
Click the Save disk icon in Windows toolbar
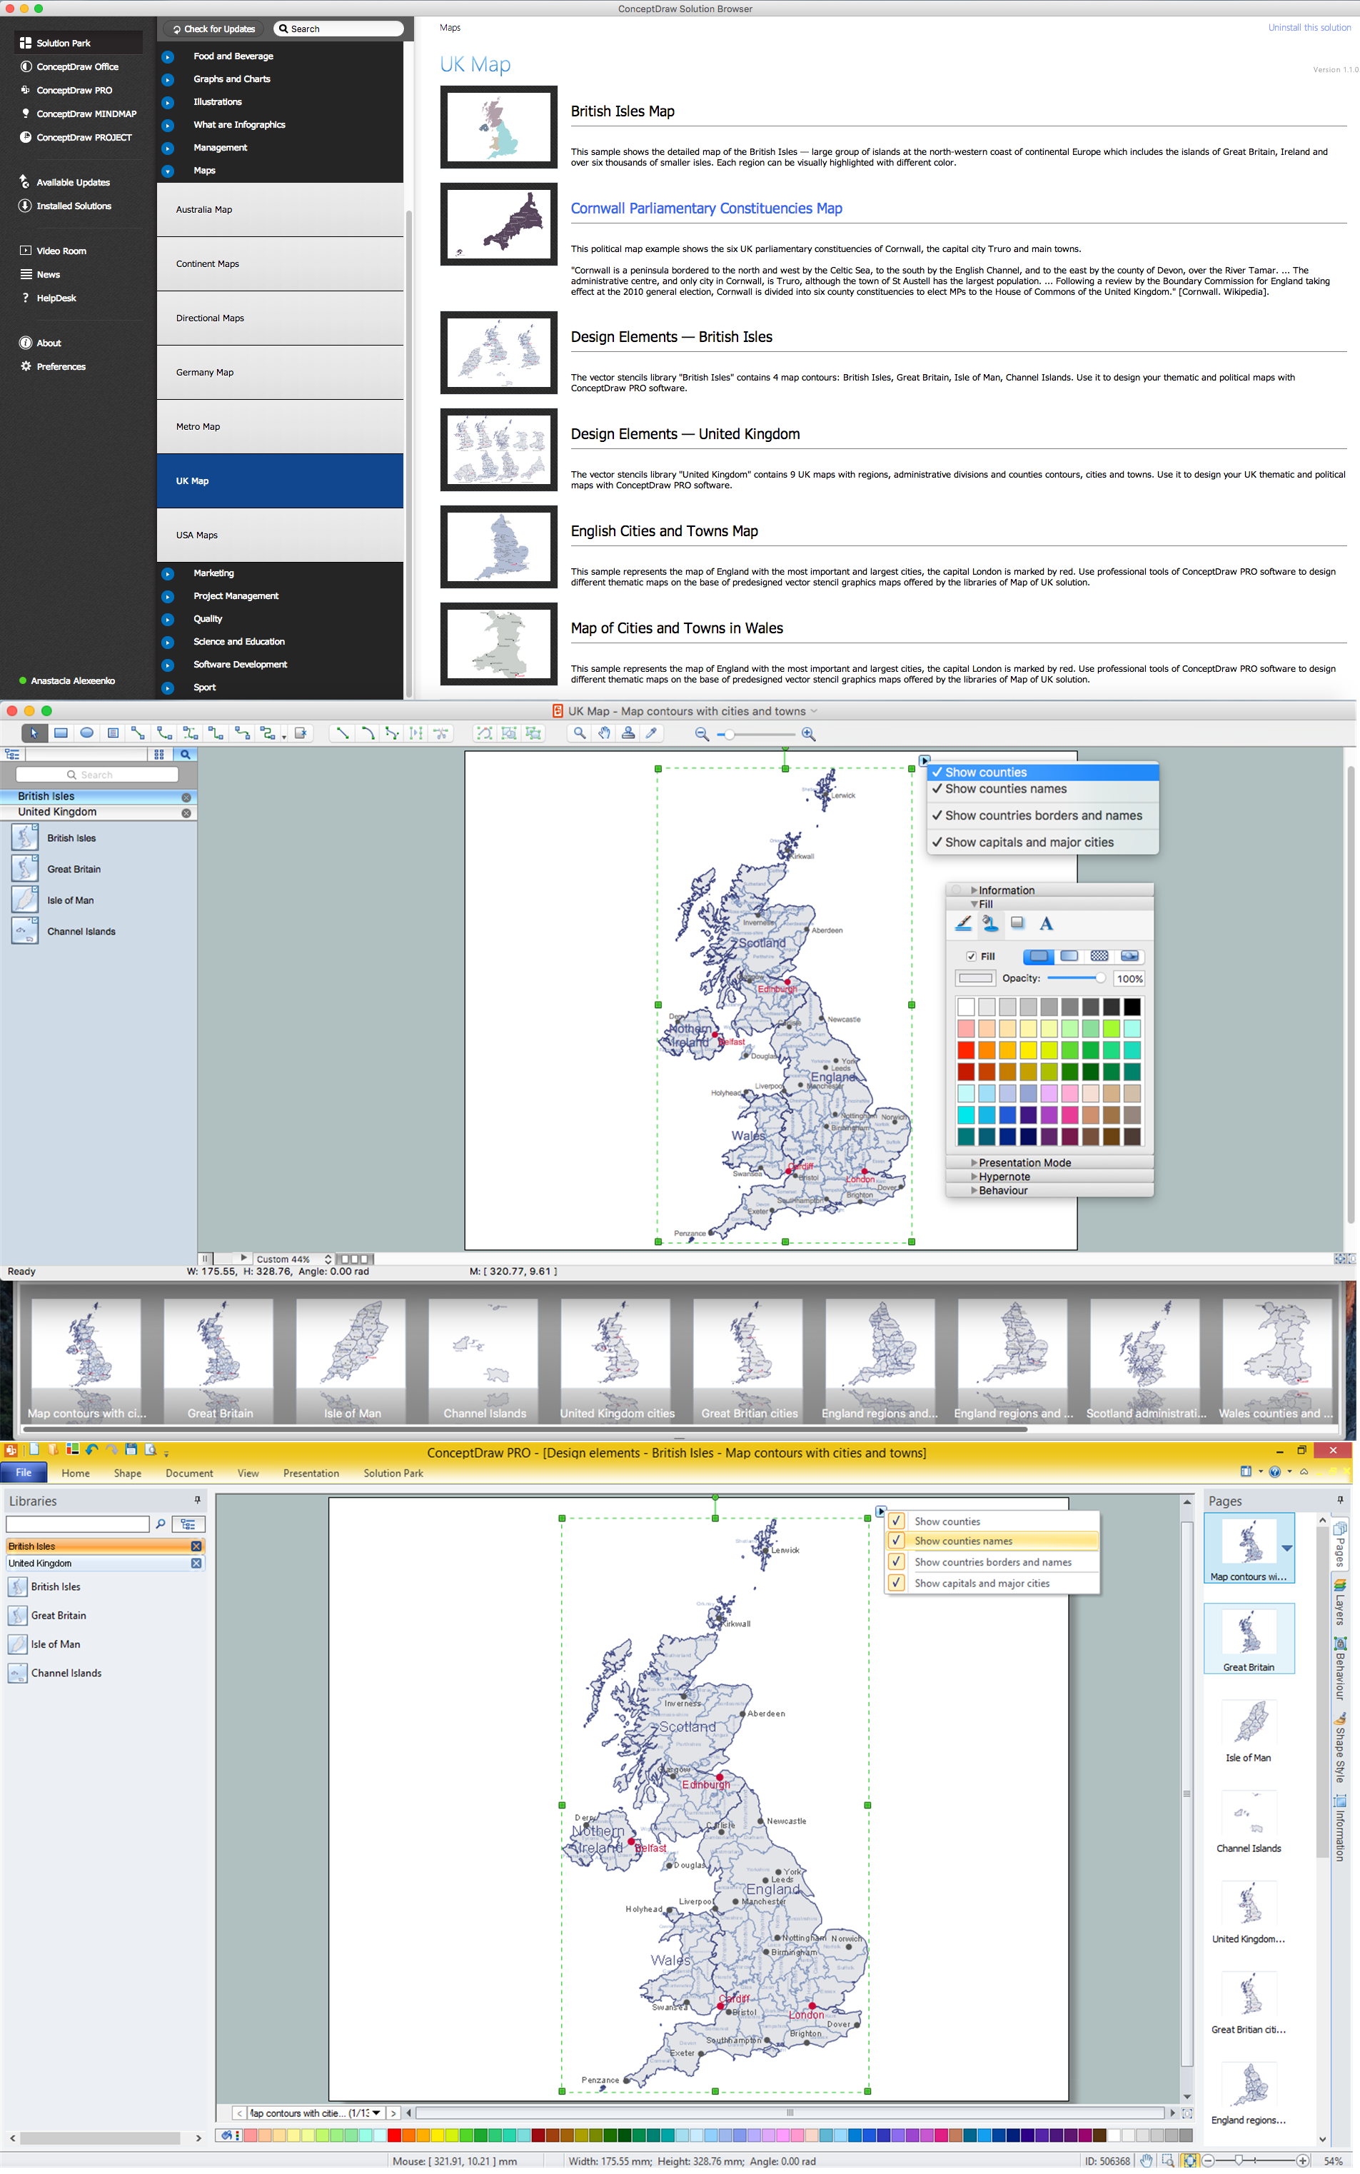[131, 1450]
